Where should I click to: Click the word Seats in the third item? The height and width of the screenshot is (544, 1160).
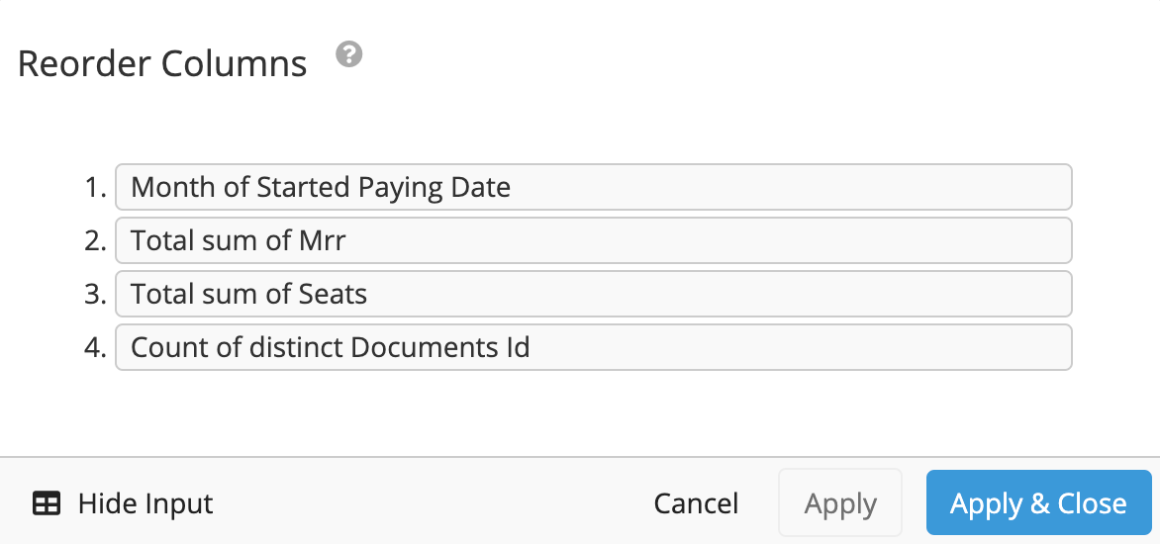[x=333, y=294]
